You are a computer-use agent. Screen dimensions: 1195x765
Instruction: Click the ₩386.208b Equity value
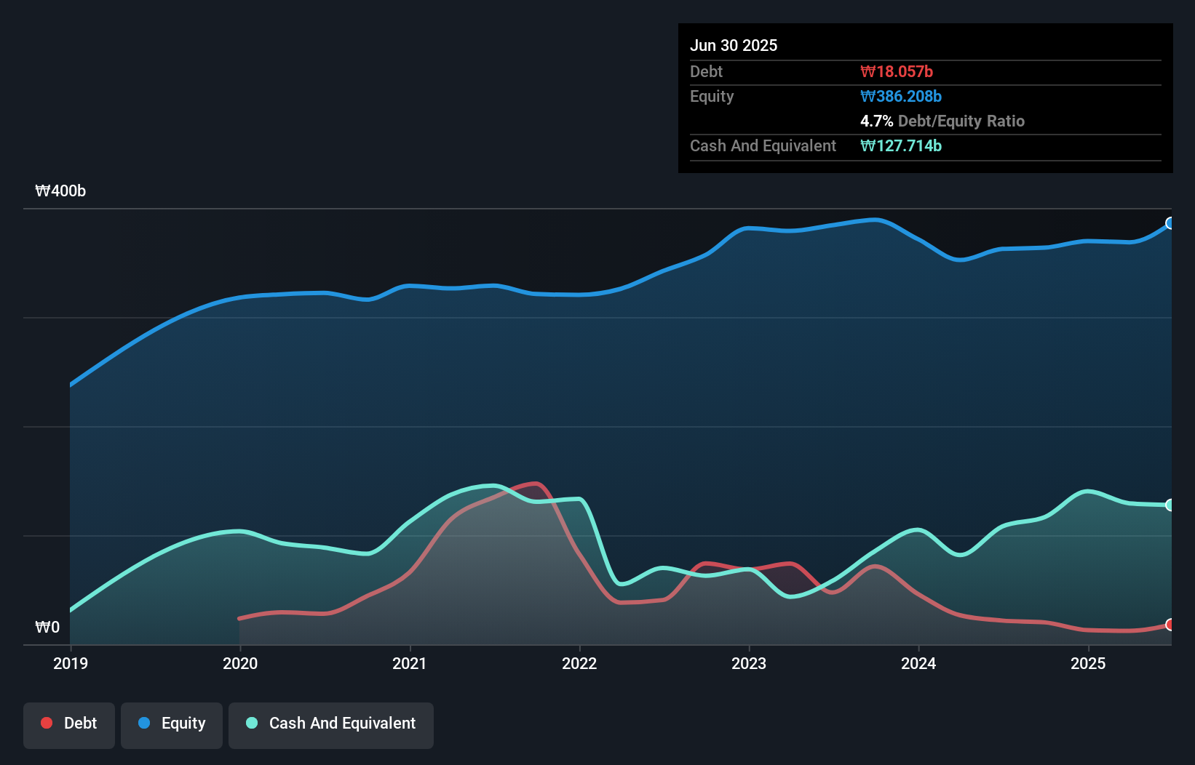[x=901, y=96]
